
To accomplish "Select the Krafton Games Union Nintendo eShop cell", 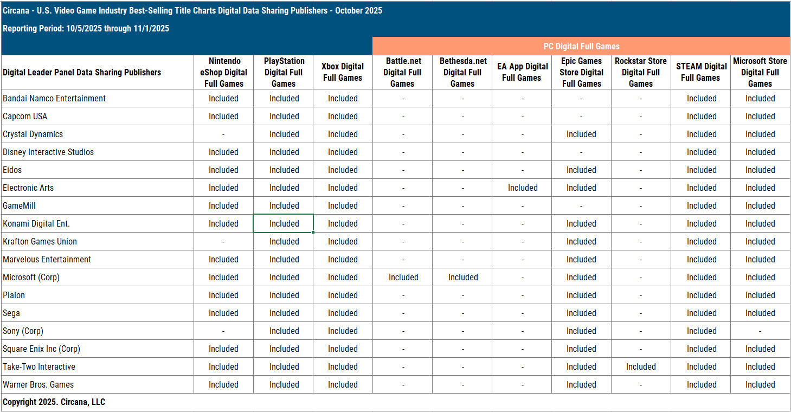I will 223,242.
